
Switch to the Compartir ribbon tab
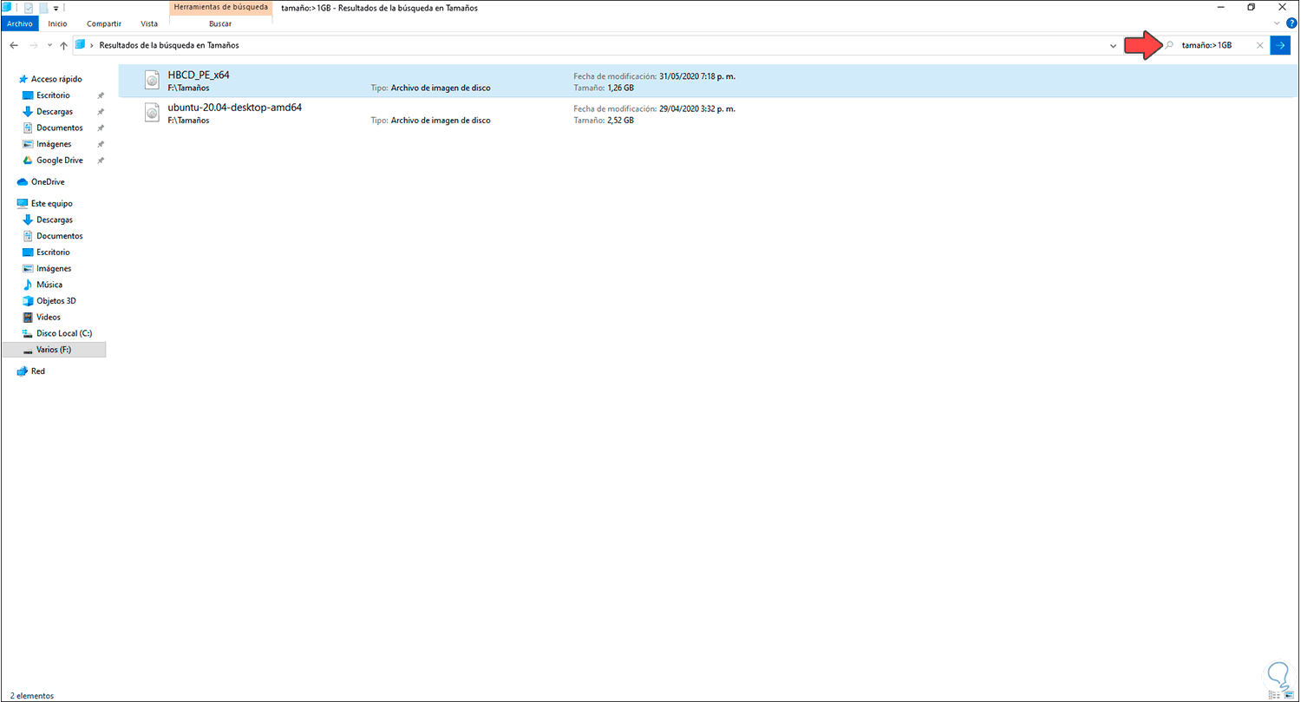(103, 23)
